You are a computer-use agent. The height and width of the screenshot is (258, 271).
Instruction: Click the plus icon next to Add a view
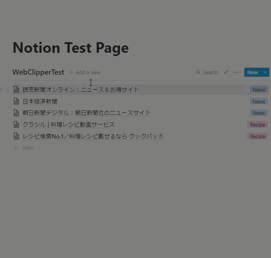71,72
